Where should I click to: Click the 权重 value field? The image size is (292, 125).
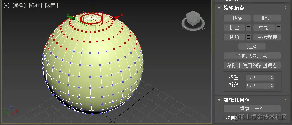point(258,77)
